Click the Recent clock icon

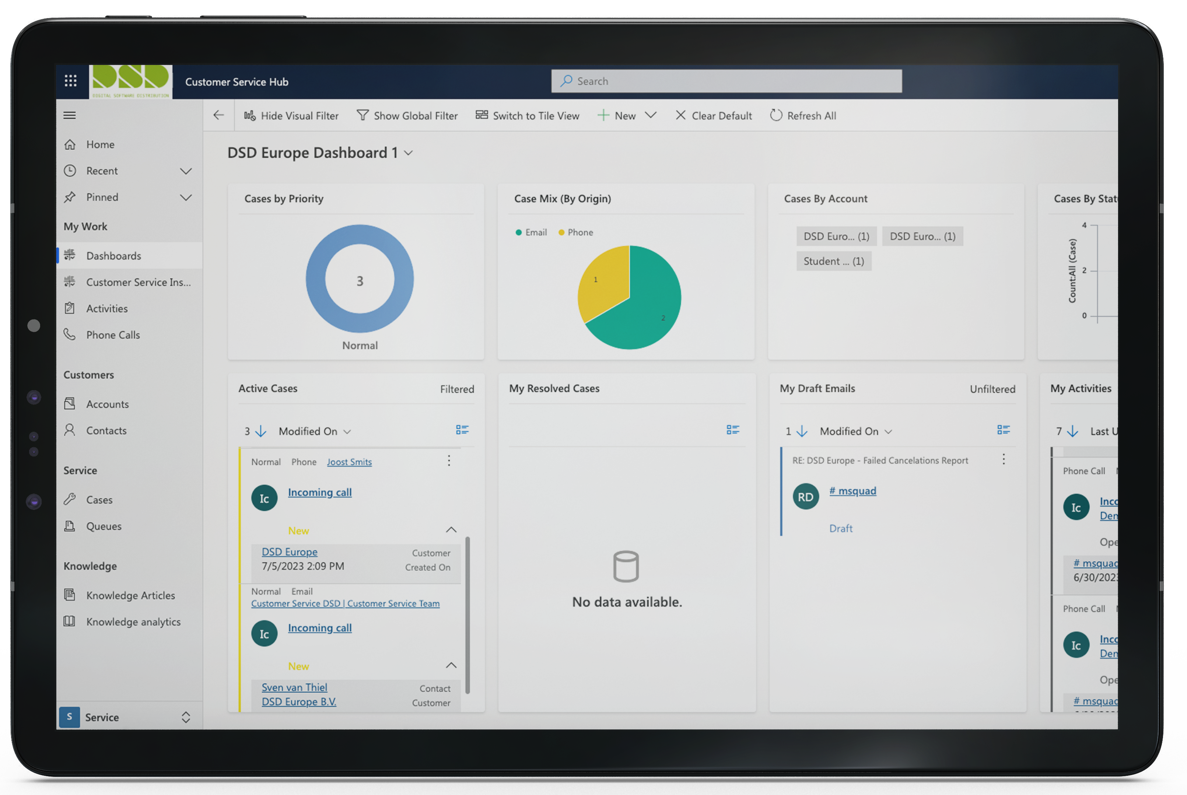[70, 171]
